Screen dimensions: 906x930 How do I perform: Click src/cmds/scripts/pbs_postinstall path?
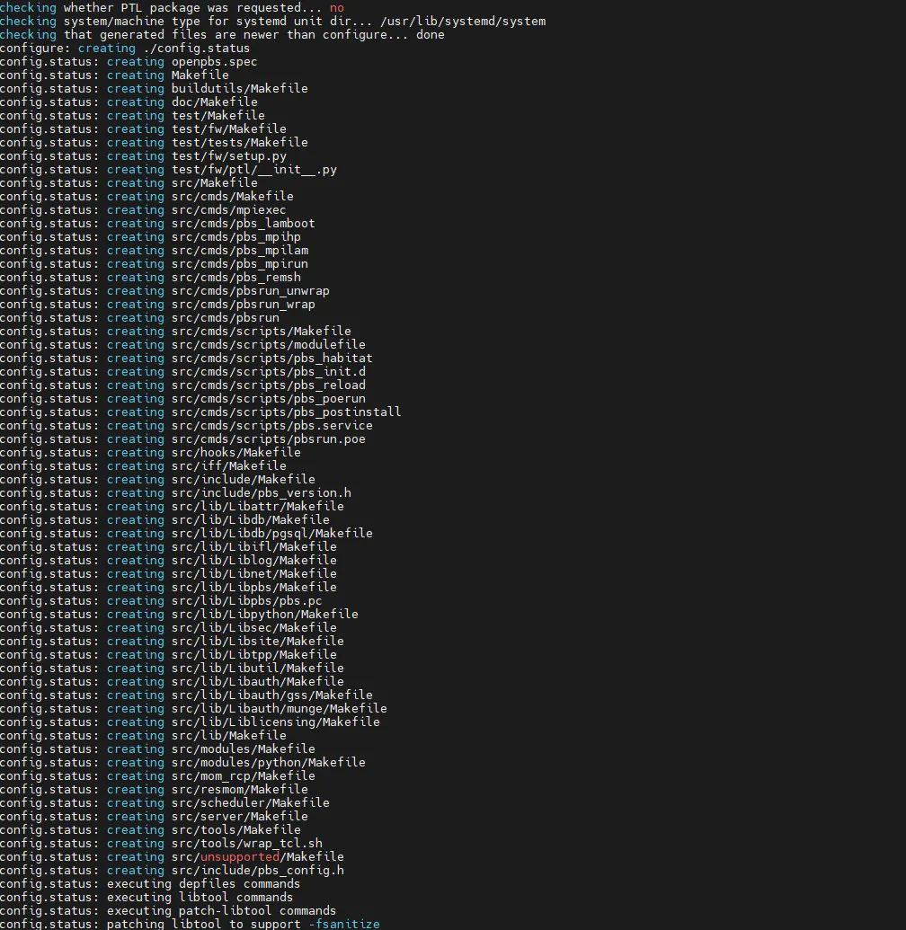(286, 412)
